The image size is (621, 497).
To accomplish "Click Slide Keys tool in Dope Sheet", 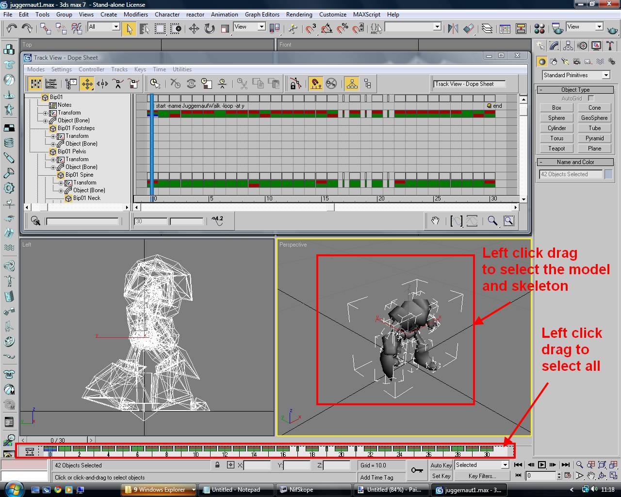I will point(102,84).
